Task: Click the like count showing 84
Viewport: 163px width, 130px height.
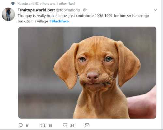Action: coord(72,126)
